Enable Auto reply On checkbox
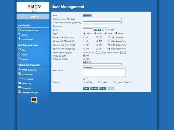 [x=84, y=79]
